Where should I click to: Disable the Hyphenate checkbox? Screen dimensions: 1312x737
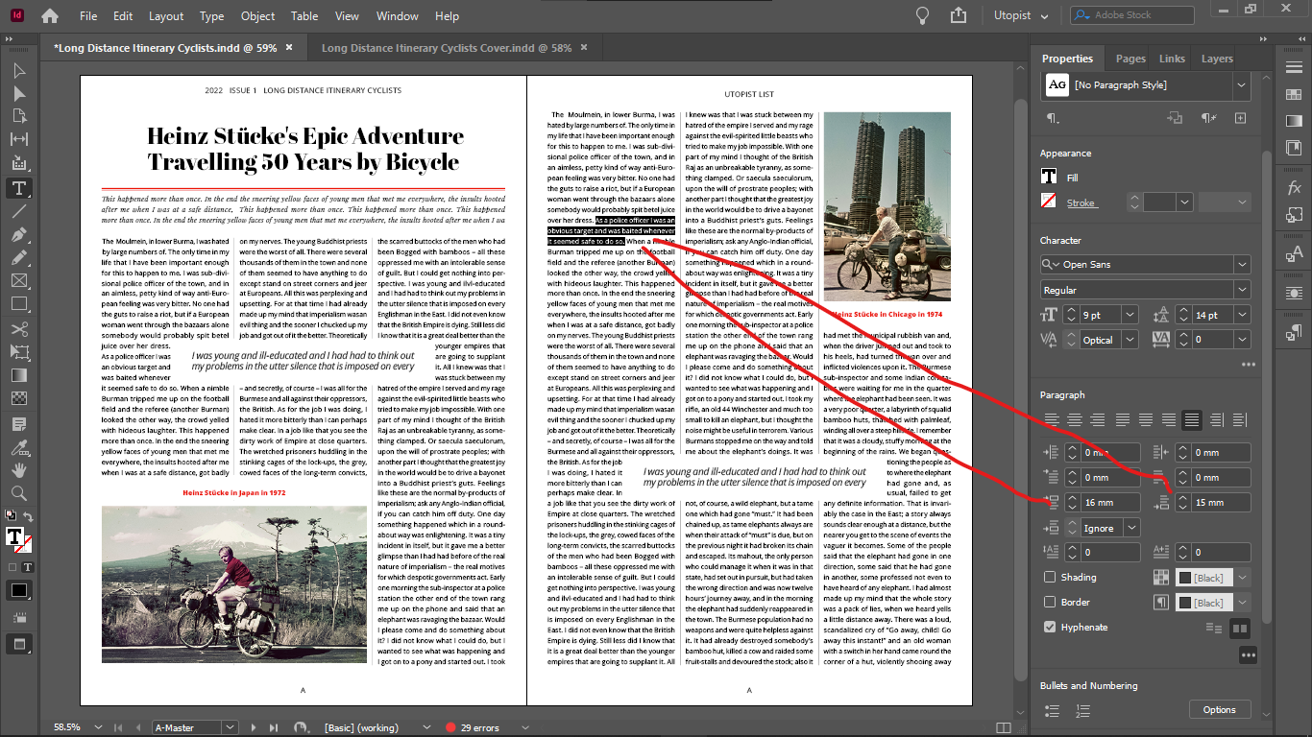1050,627
